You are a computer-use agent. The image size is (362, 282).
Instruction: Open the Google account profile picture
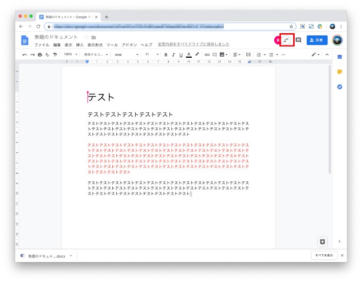click(338, 40)
